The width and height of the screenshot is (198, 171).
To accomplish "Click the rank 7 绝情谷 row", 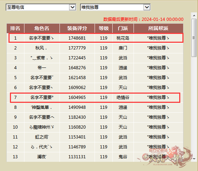I will 95,98.
